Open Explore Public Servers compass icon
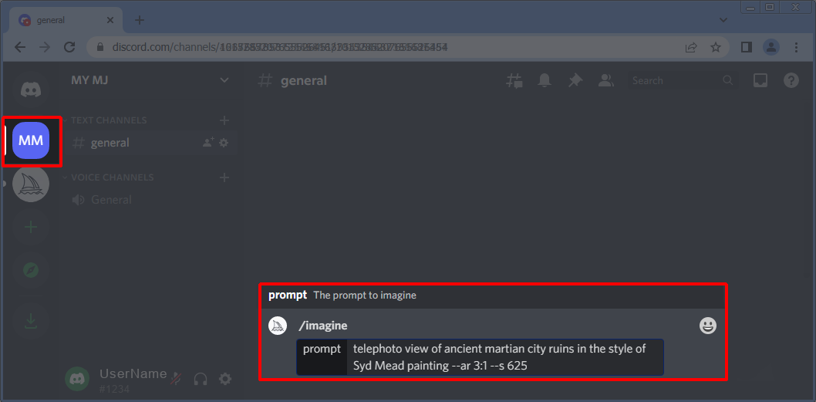 point(31,270)
